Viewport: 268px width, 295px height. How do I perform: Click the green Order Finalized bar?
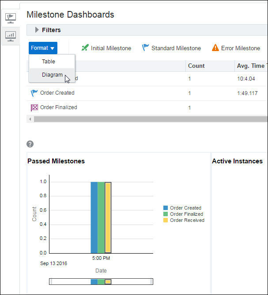(101, 218)
